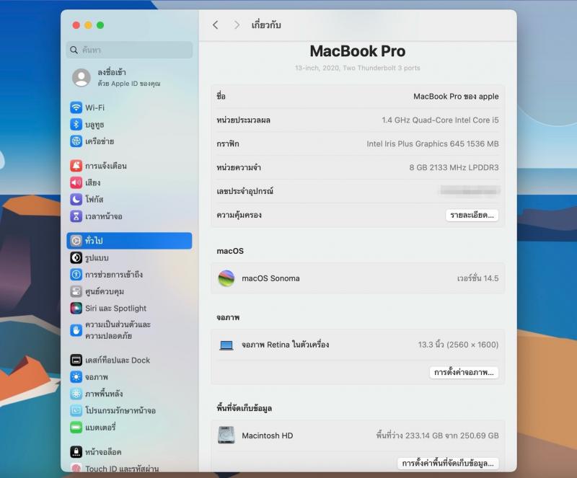Click the 'ความคุ้มครอง' row label

239,215
